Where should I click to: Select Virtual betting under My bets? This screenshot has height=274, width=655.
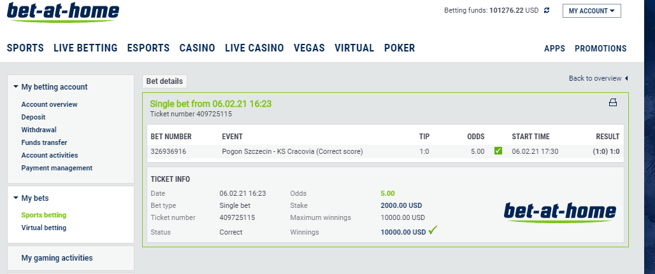point(44,228)
